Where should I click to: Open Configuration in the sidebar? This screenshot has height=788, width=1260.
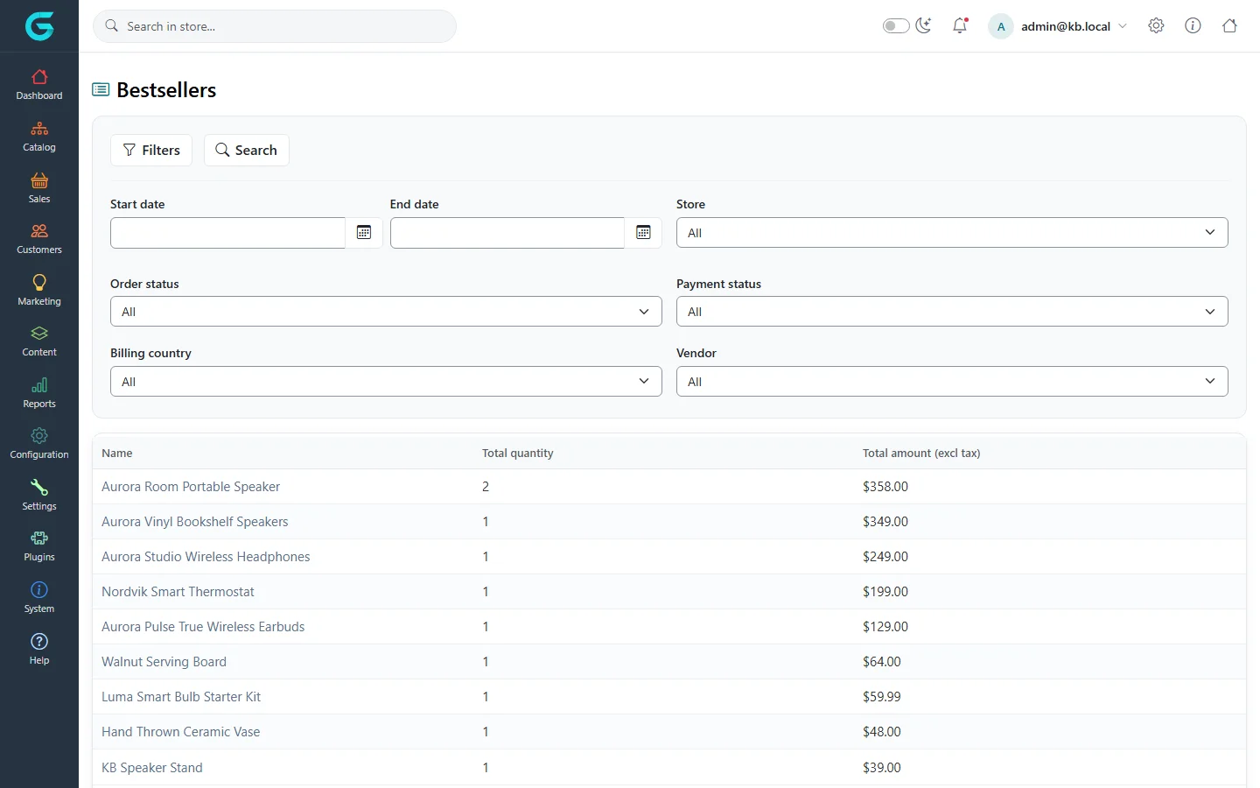pyautogui.click(x=39, y=444)
